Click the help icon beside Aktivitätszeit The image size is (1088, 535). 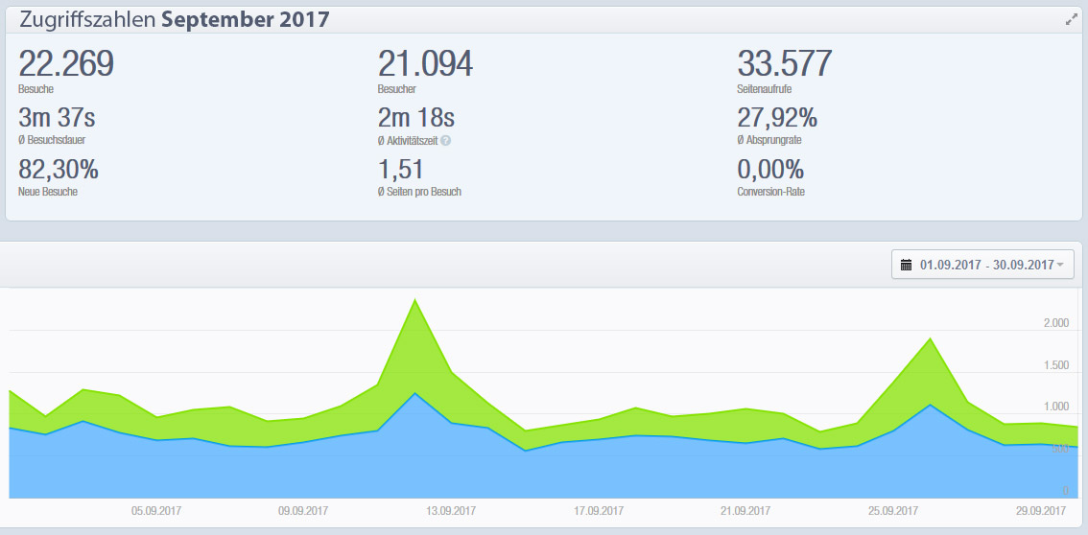445,140
